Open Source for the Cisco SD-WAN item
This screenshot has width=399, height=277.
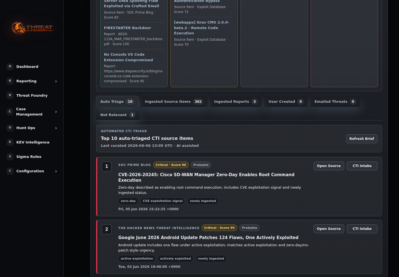329,166
